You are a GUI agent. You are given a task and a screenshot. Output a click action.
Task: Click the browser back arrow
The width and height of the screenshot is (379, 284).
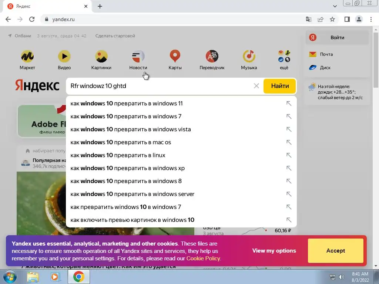coord(8,19)
